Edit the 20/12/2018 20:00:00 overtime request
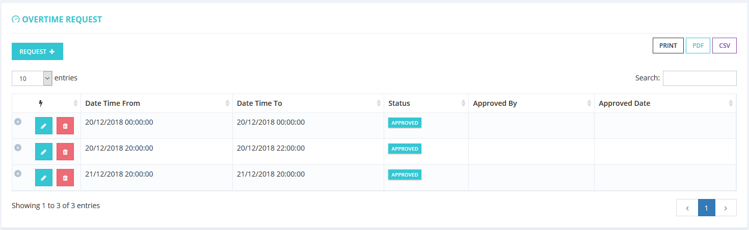The height and width of the screenshot is (230, 749). coord(44,152)
